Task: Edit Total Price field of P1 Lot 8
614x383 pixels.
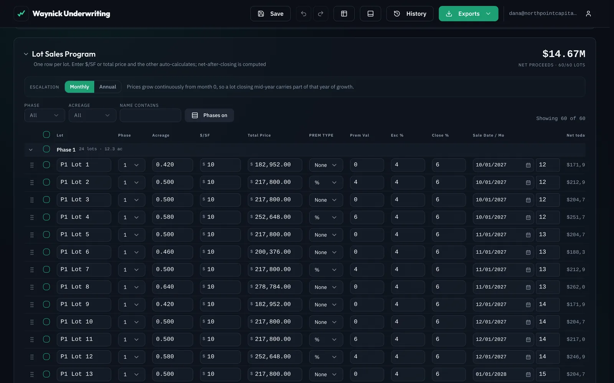Action: click(275, 287)
